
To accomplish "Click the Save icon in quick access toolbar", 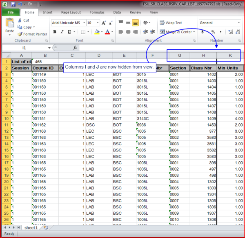I will click(x=13, y=4).
